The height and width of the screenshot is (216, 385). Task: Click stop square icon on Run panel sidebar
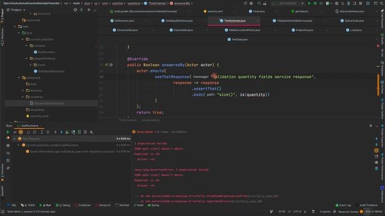pyautogui.click(x=8, y=145)
